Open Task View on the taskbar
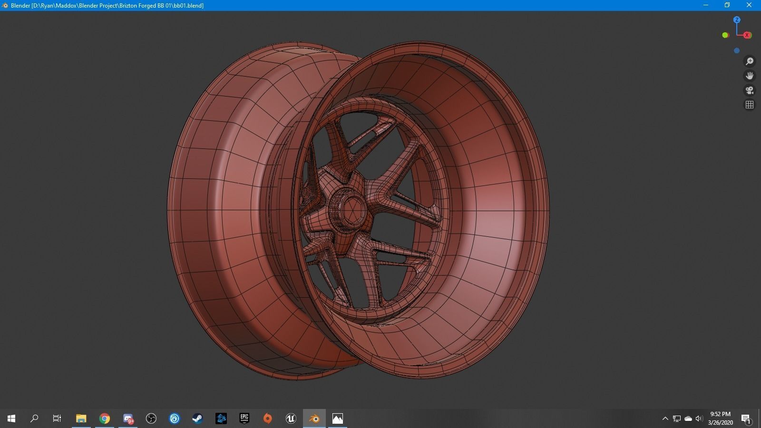The image size is (761, 428). point(57,418)
